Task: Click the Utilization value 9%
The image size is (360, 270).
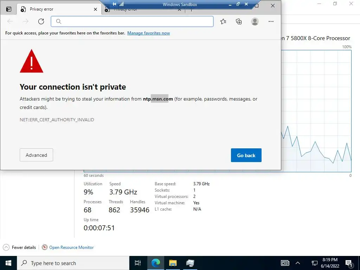Action: pos(88,192)
